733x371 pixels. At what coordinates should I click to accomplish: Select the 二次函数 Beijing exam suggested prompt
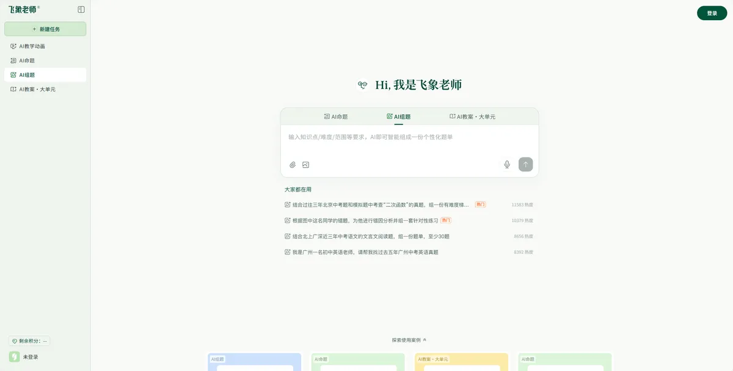click(380, 205)
